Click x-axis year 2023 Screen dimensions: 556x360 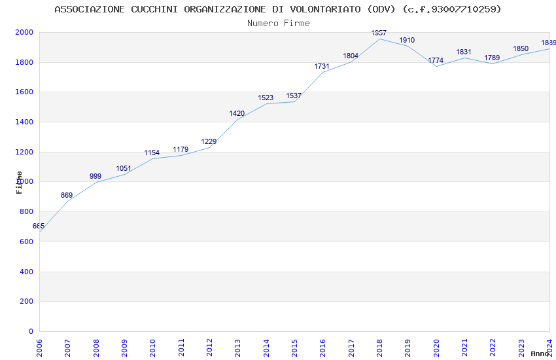(521, 348)
